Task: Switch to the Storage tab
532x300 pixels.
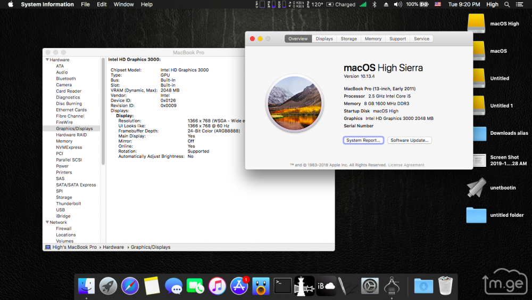Action: [348, 39]
